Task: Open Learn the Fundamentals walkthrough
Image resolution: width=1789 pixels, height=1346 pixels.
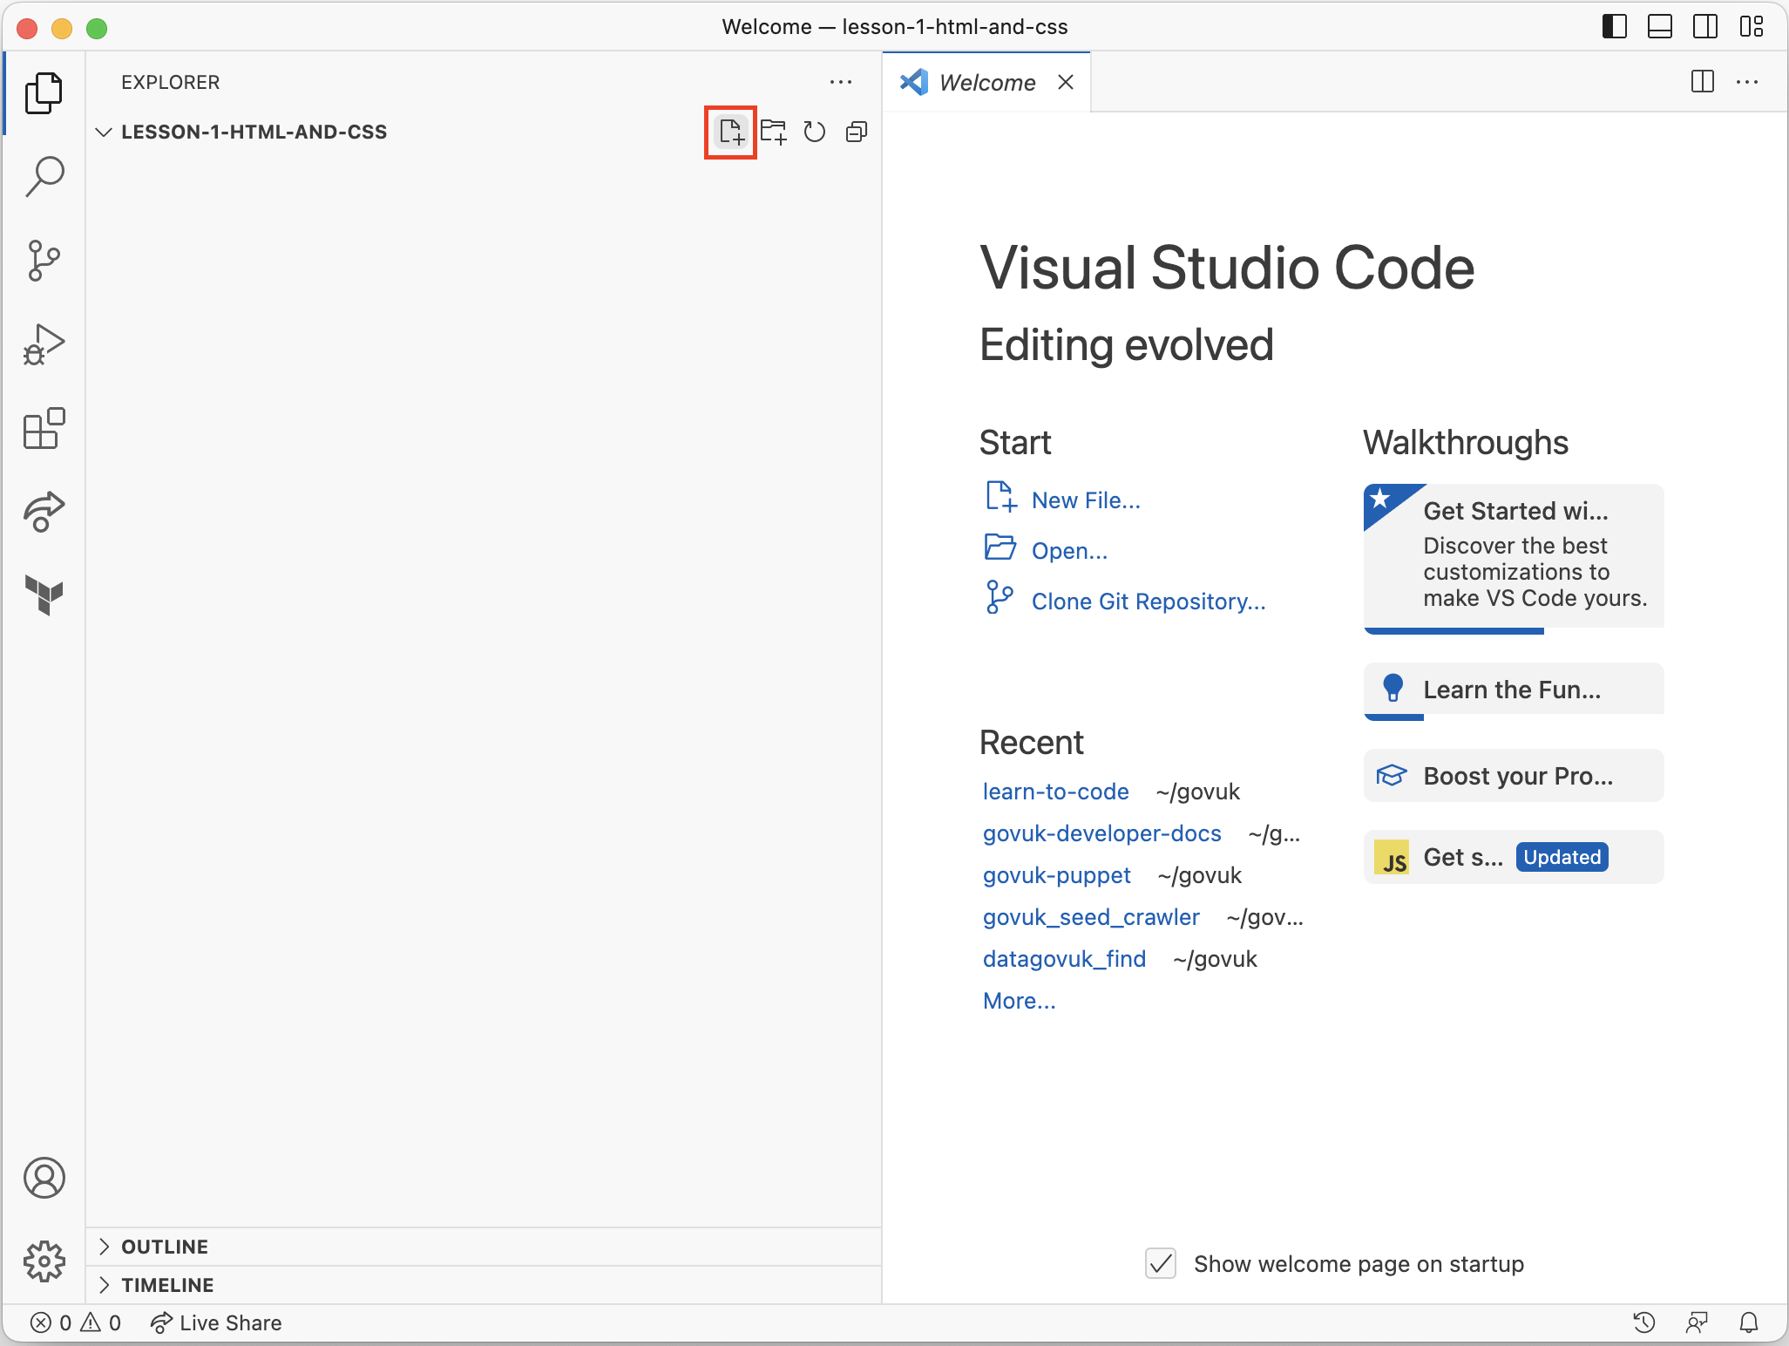Action: pyautogui.click(x=1514, y=690)
